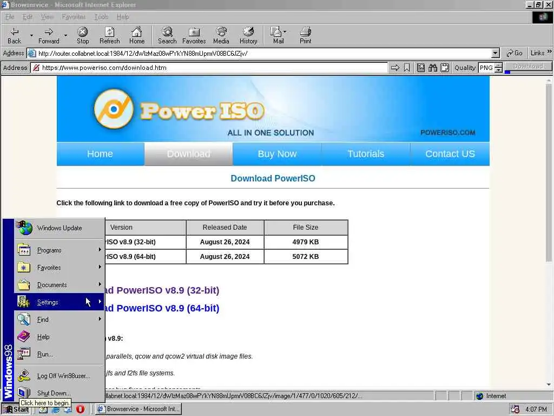
Task: Open the Search toolbar icon
Action: tap(167, 35)
